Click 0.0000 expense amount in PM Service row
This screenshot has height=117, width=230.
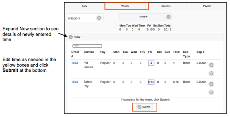click(x=201, y=63)
